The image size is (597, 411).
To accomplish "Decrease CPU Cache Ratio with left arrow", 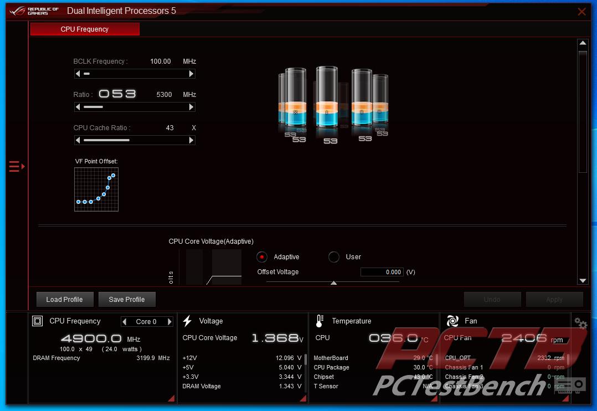I will tap(78, 140).
